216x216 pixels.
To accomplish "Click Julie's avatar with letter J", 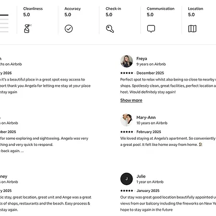I will 127,179.
